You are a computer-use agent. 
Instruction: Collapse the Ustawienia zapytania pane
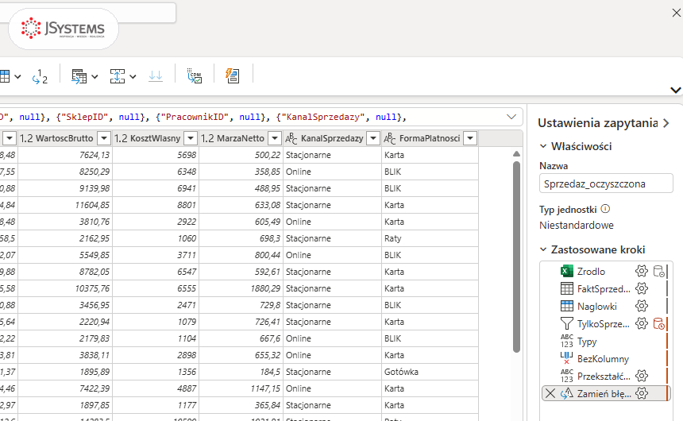tap(666, 123)
